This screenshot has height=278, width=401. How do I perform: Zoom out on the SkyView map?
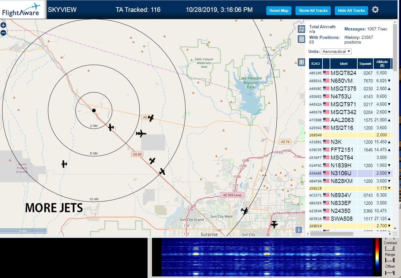tap(3, 33)
